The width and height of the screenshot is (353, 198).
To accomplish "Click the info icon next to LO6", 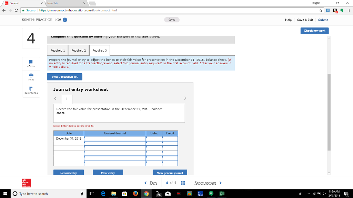I will click(65, 20).
